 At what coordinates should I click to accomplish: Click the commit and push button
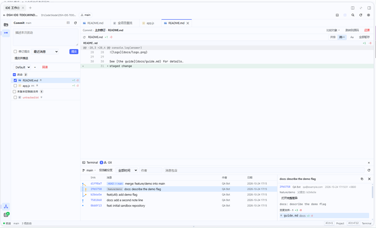tap(21, 58)
